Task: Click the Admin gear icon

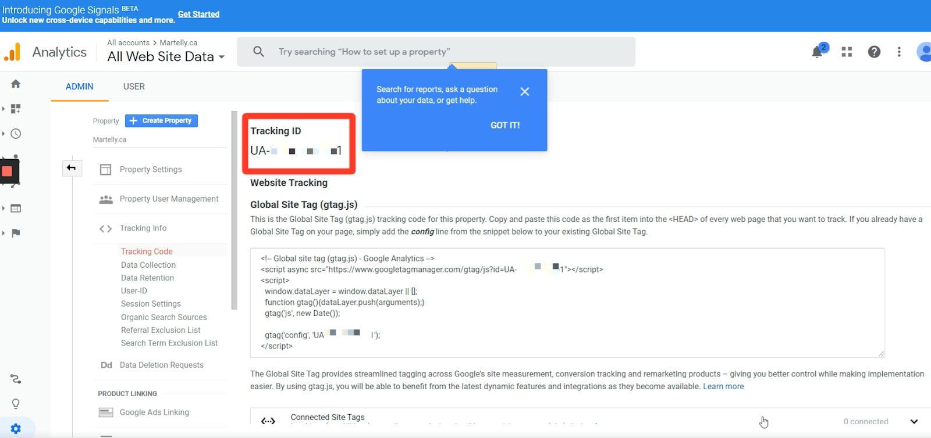Action: (16, 429)
